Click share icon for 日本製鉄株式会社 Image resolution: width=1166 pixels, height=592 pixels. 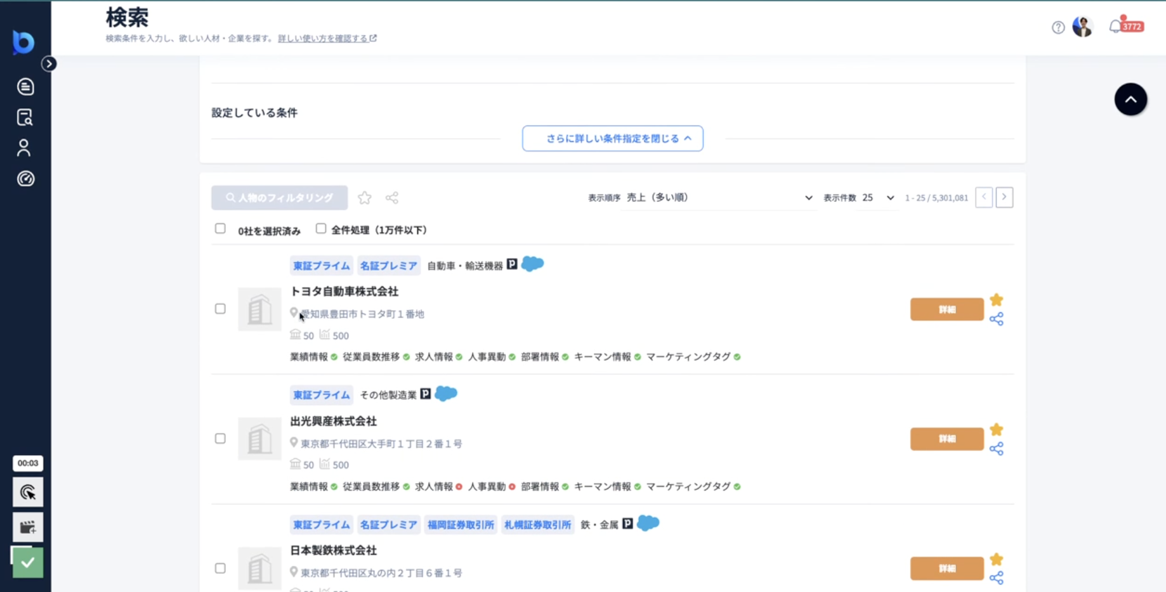coord(997,578)
